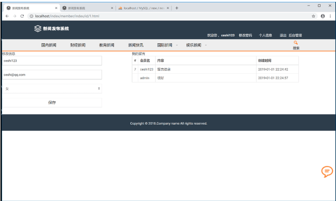Click the orange search magnifier icon
This screenshot has height=201, width=336.
click(295, 42)
